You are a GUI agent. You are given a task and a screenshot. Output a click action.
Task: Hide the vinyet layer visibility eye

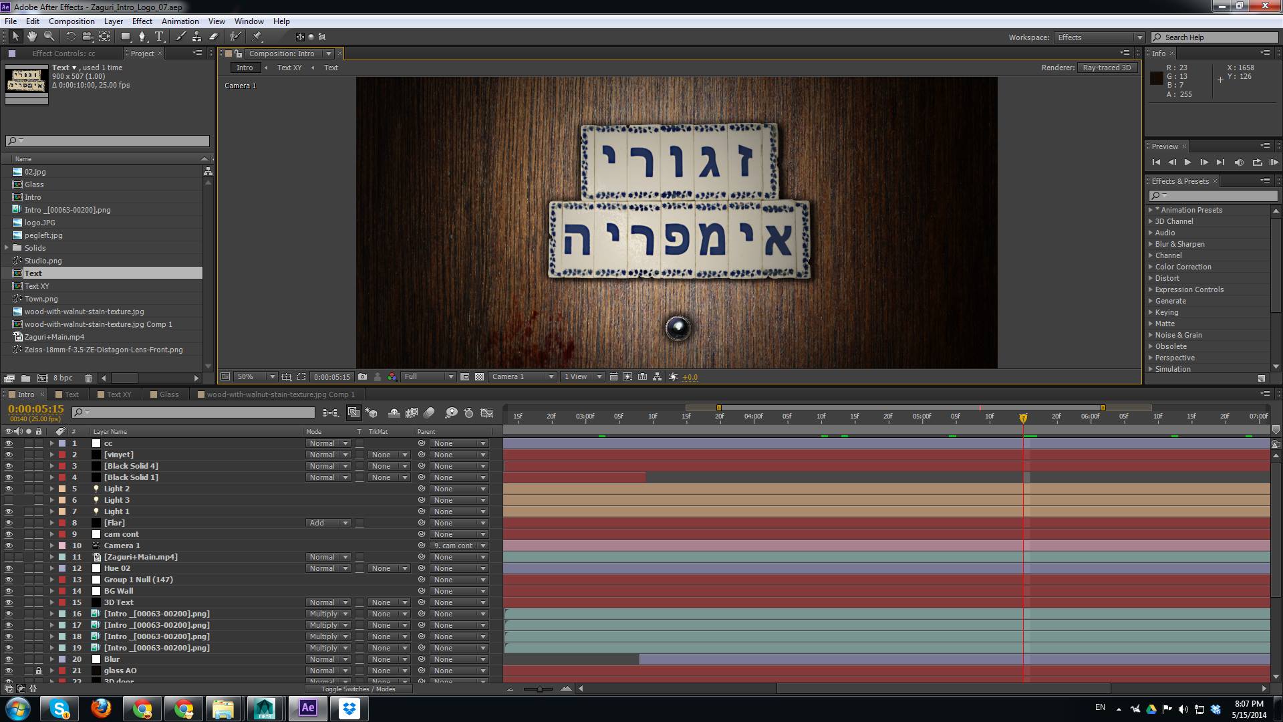click(9, 455)
